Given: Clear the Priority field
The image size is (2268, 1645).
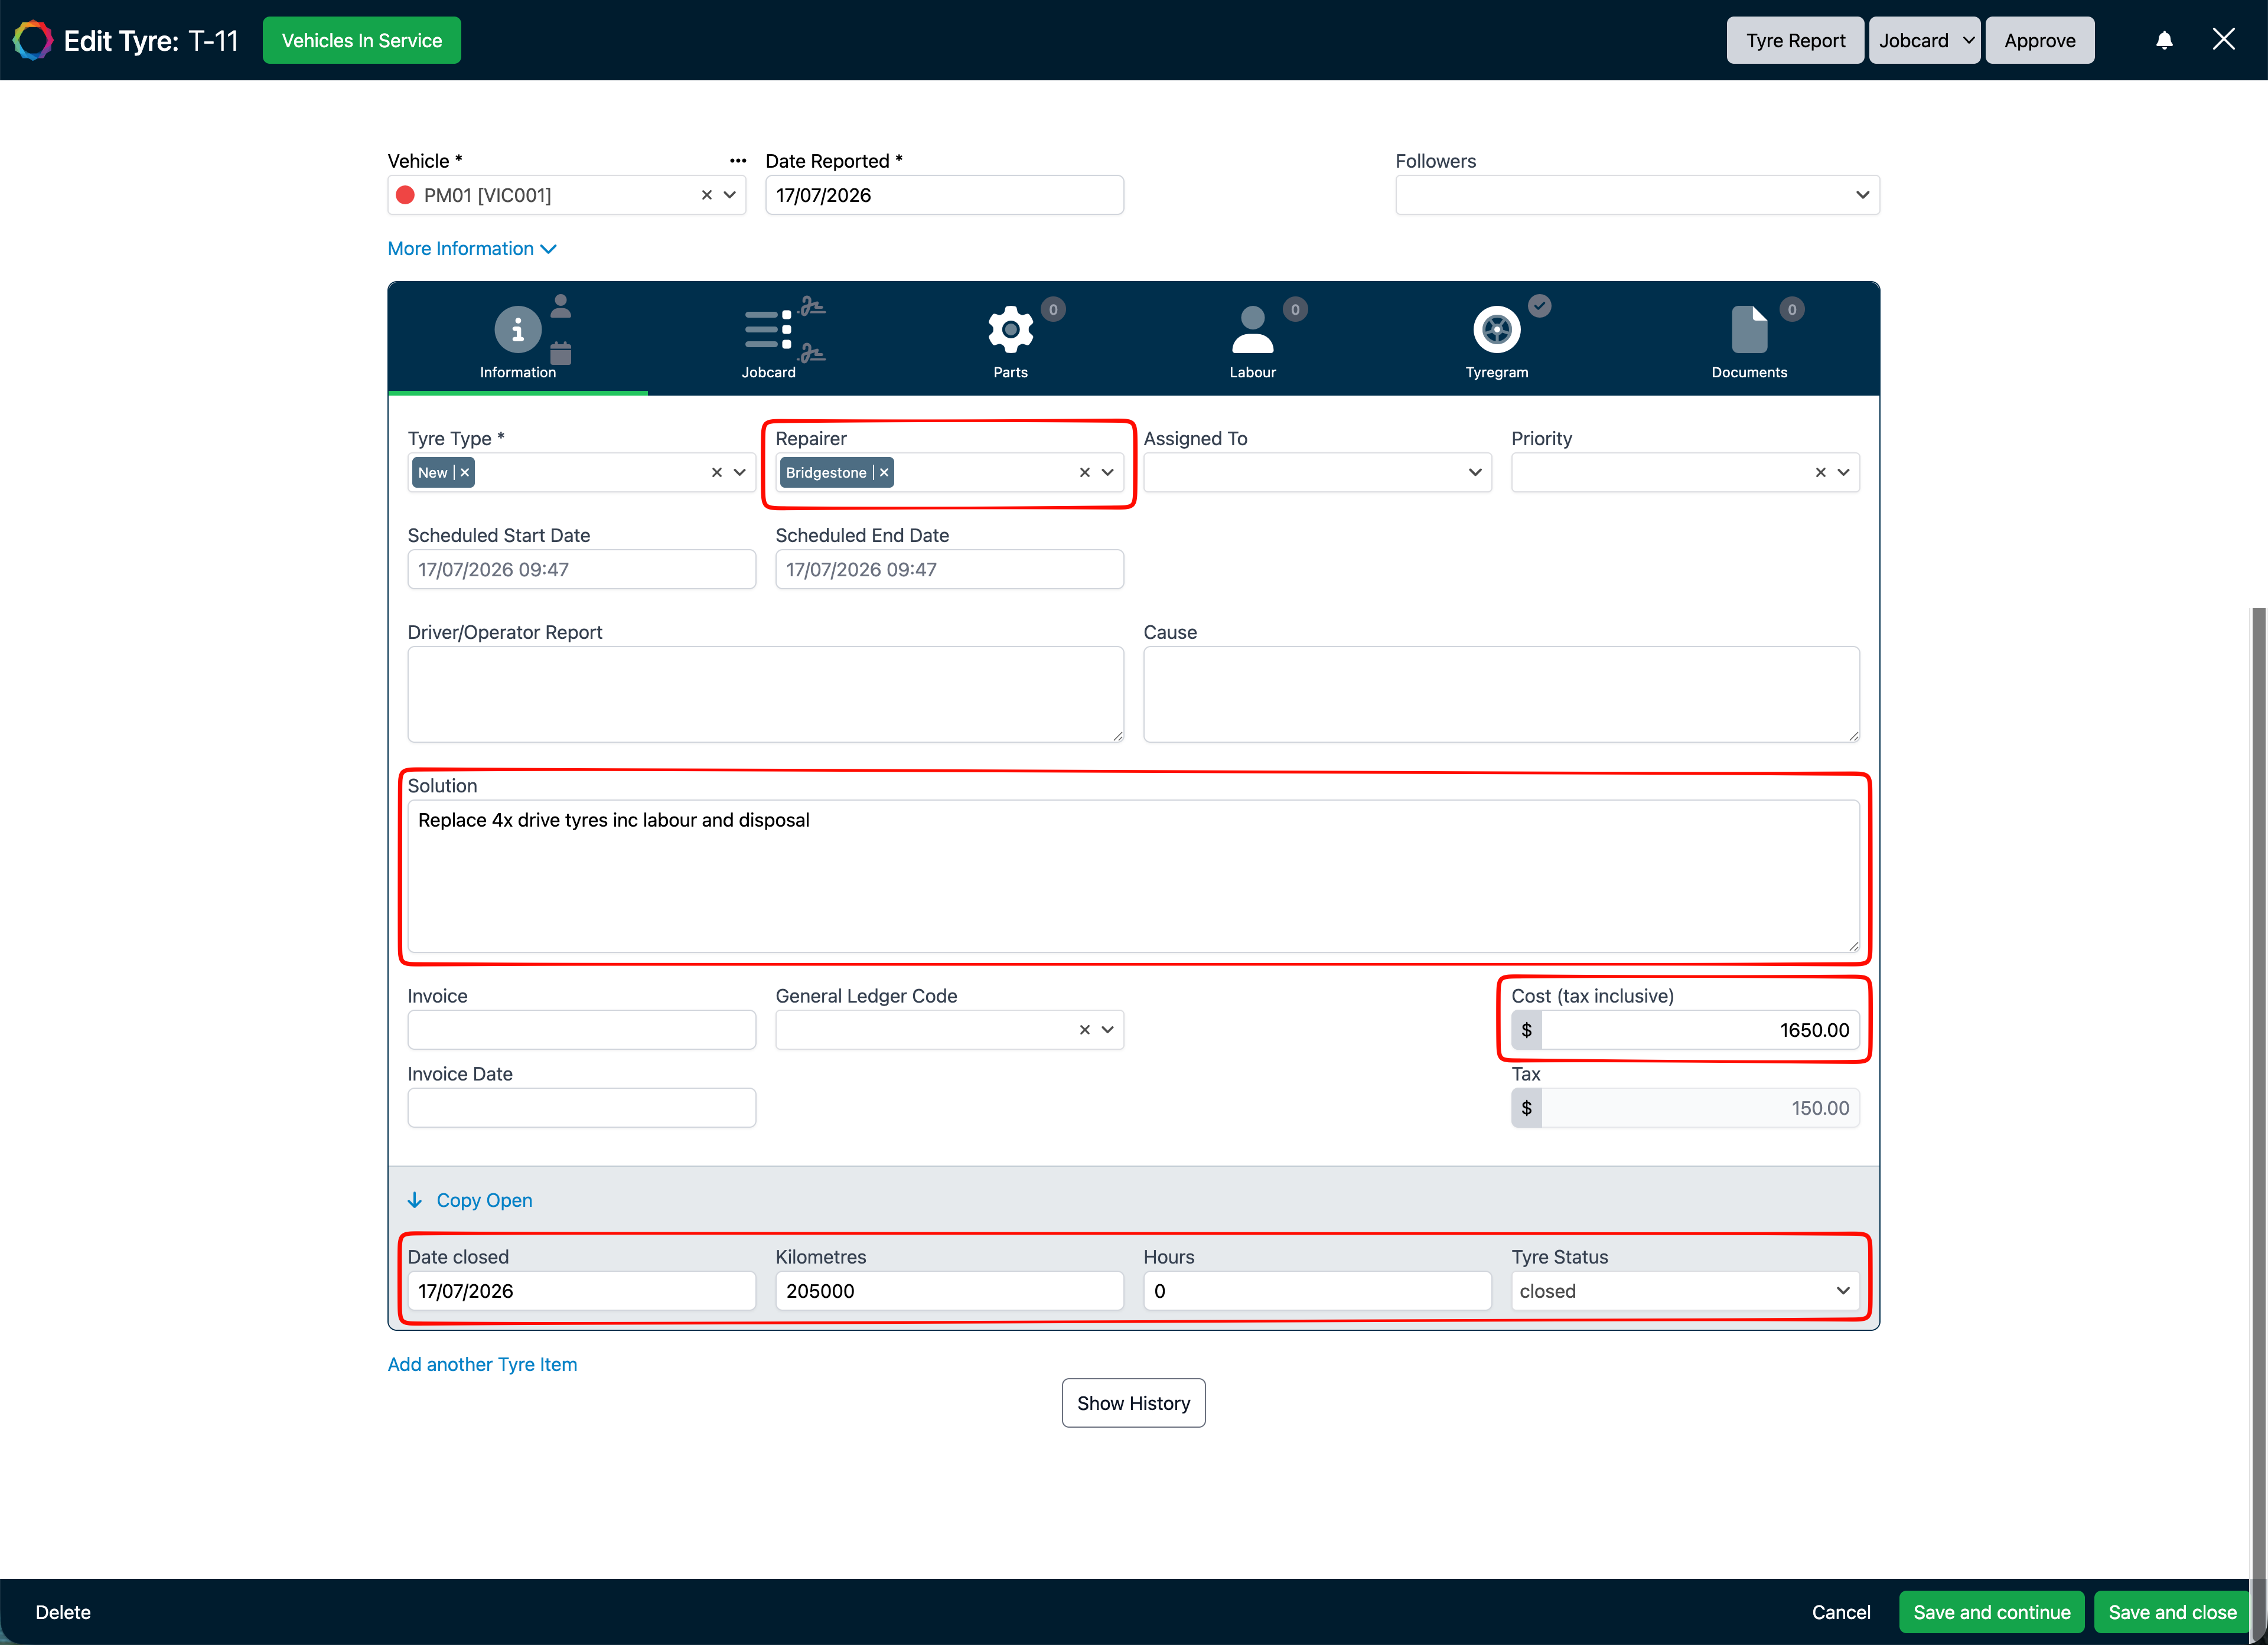Looking at the screenshot, I should [1821, 472].
